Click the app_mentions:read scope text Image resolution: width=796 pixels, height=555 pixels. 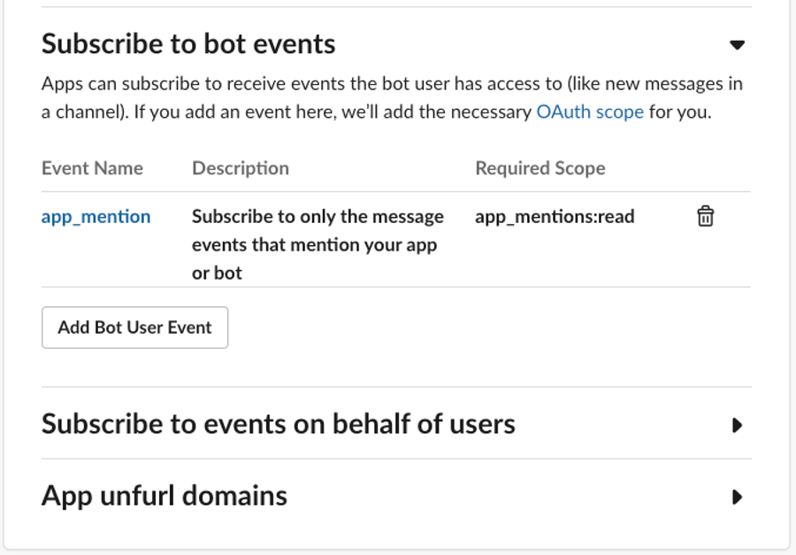coord(555,217)
